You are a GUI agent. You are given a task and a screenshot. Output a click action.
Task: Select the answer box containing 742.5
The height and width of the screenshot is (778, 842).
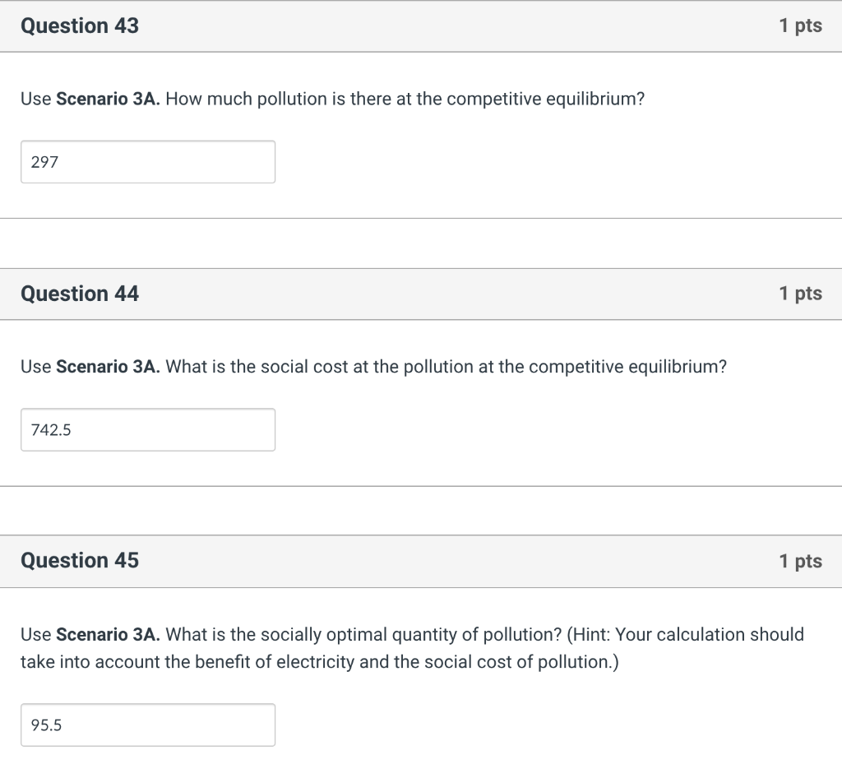pyautogui.click(x=148, y=429)
